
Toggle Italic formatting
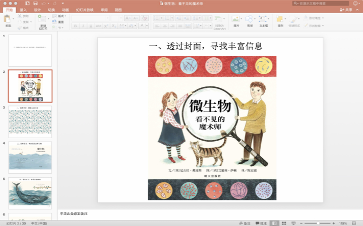(83, 26)
